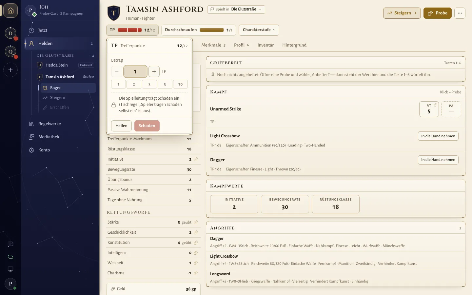Screen dimensions: 472x295
Task: Increase amount with the plus stepper
Action: click(x=154, y=71)
